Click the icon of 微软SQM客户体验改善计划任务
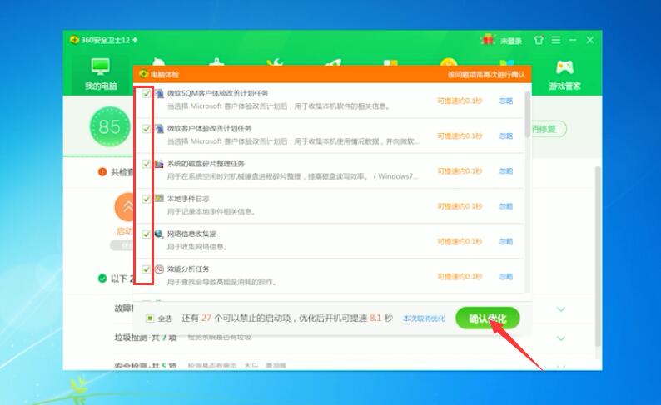 159,93
